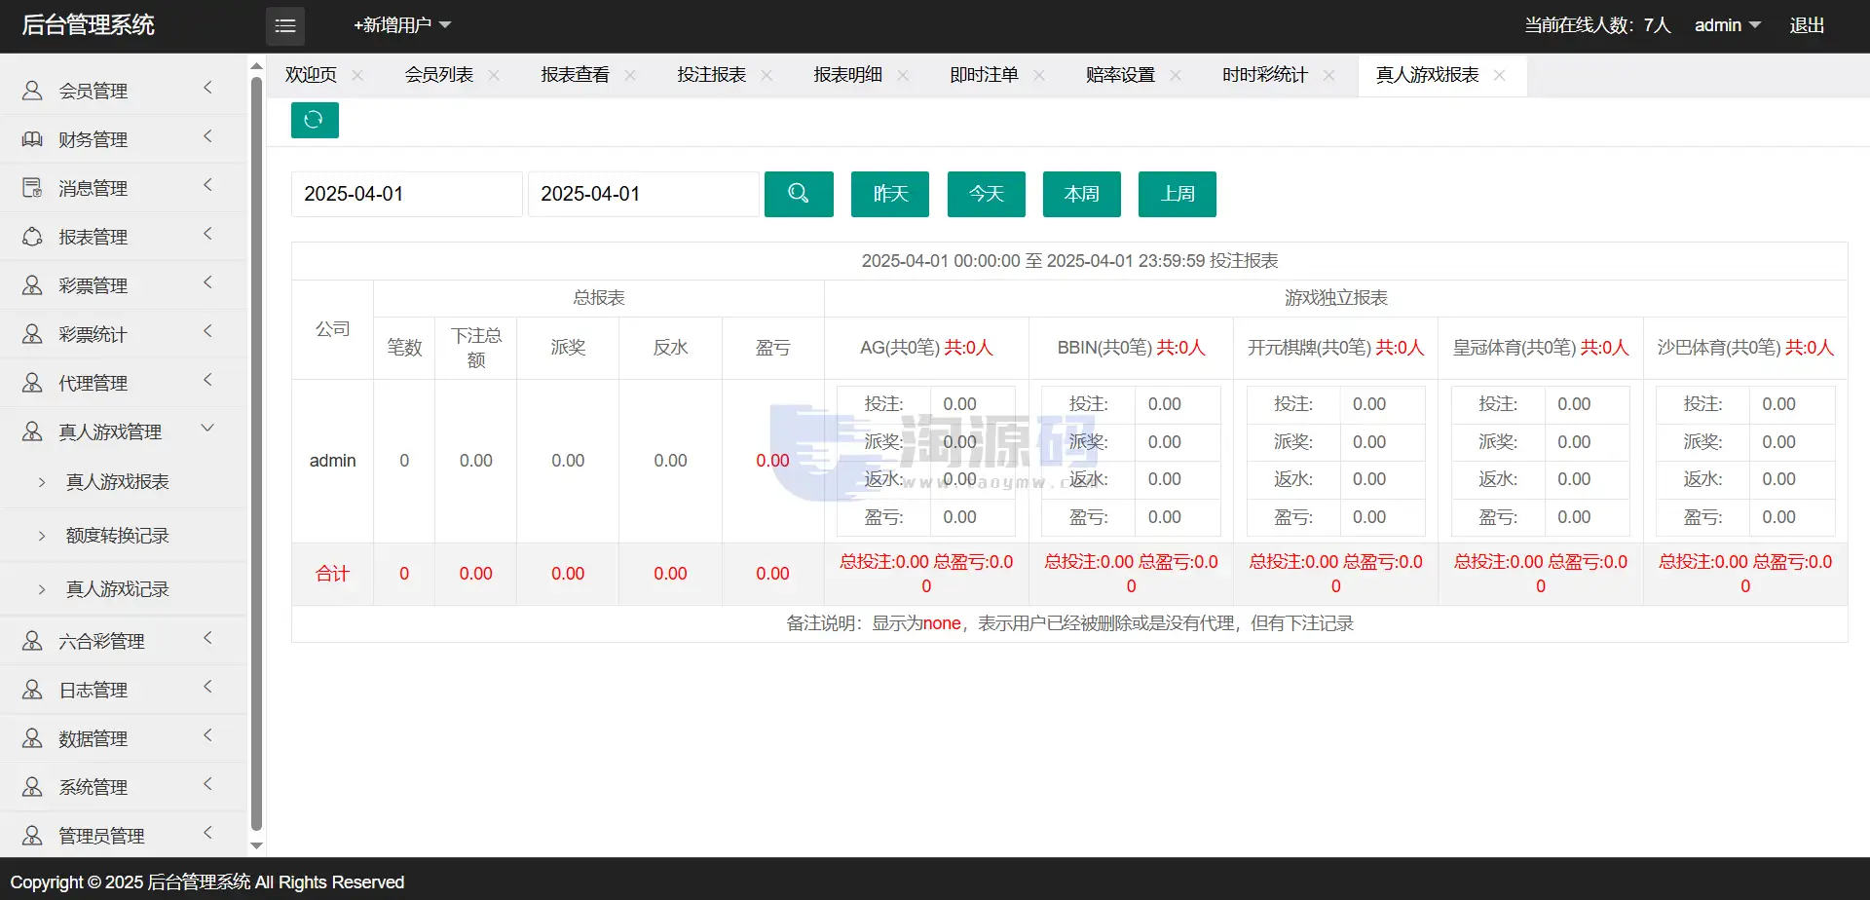The height and width of the screenshot is (900, 1870).
Task: Click the sidebar vertical scrollbar
Action: (257, 453)
